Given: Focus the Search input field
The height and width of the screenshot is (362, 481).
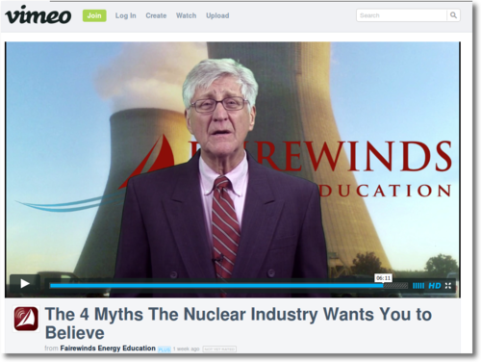Looking at the screenshot, I should tap(401, 15).
